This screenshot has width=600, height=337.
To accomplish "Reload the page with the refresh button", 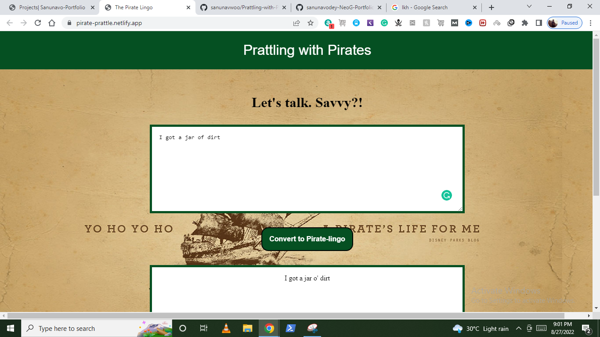I will 37,22.
